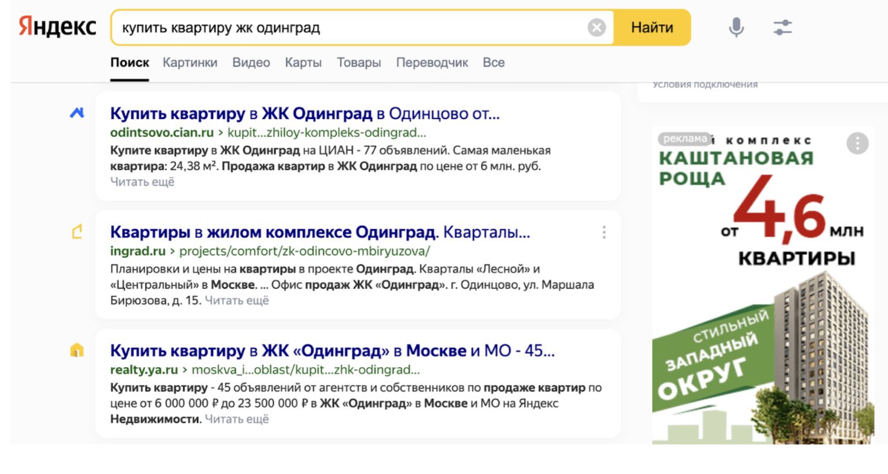
Task: Expand Читать ещё in ingrad.ru result
Action: 237,300
